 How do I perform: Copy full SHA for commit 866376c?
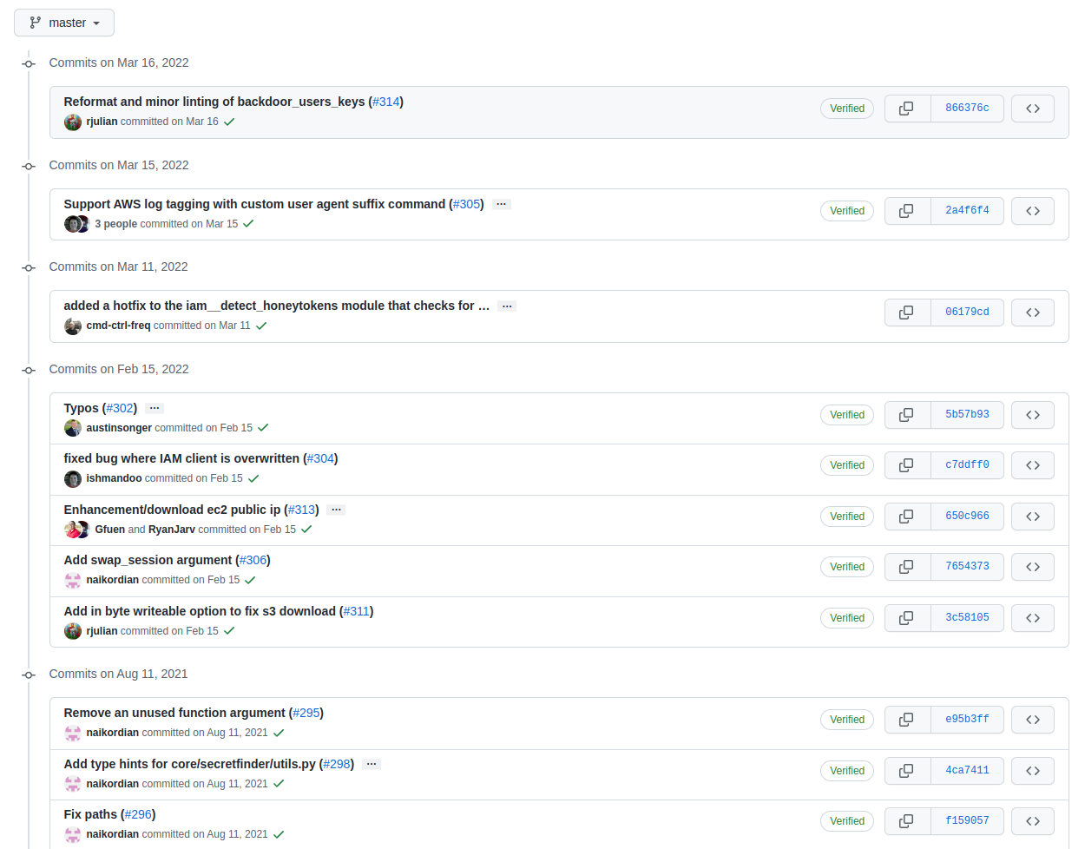tap(907, 109)
